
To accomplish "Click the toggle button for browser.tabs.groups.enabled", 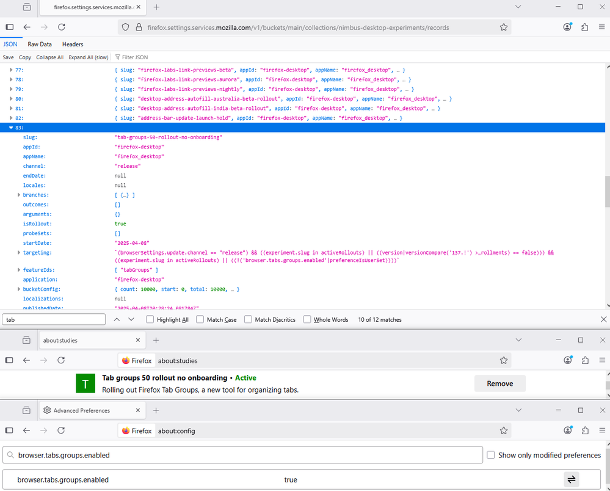I will coord(571,479).
